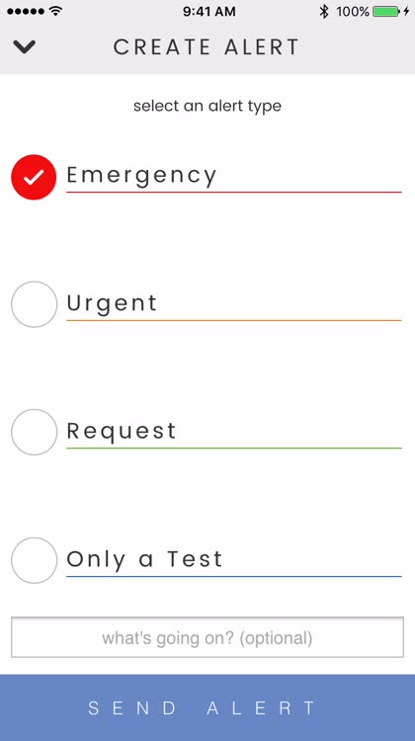Tap the Wi-Fi status icon

pos(56,11)
